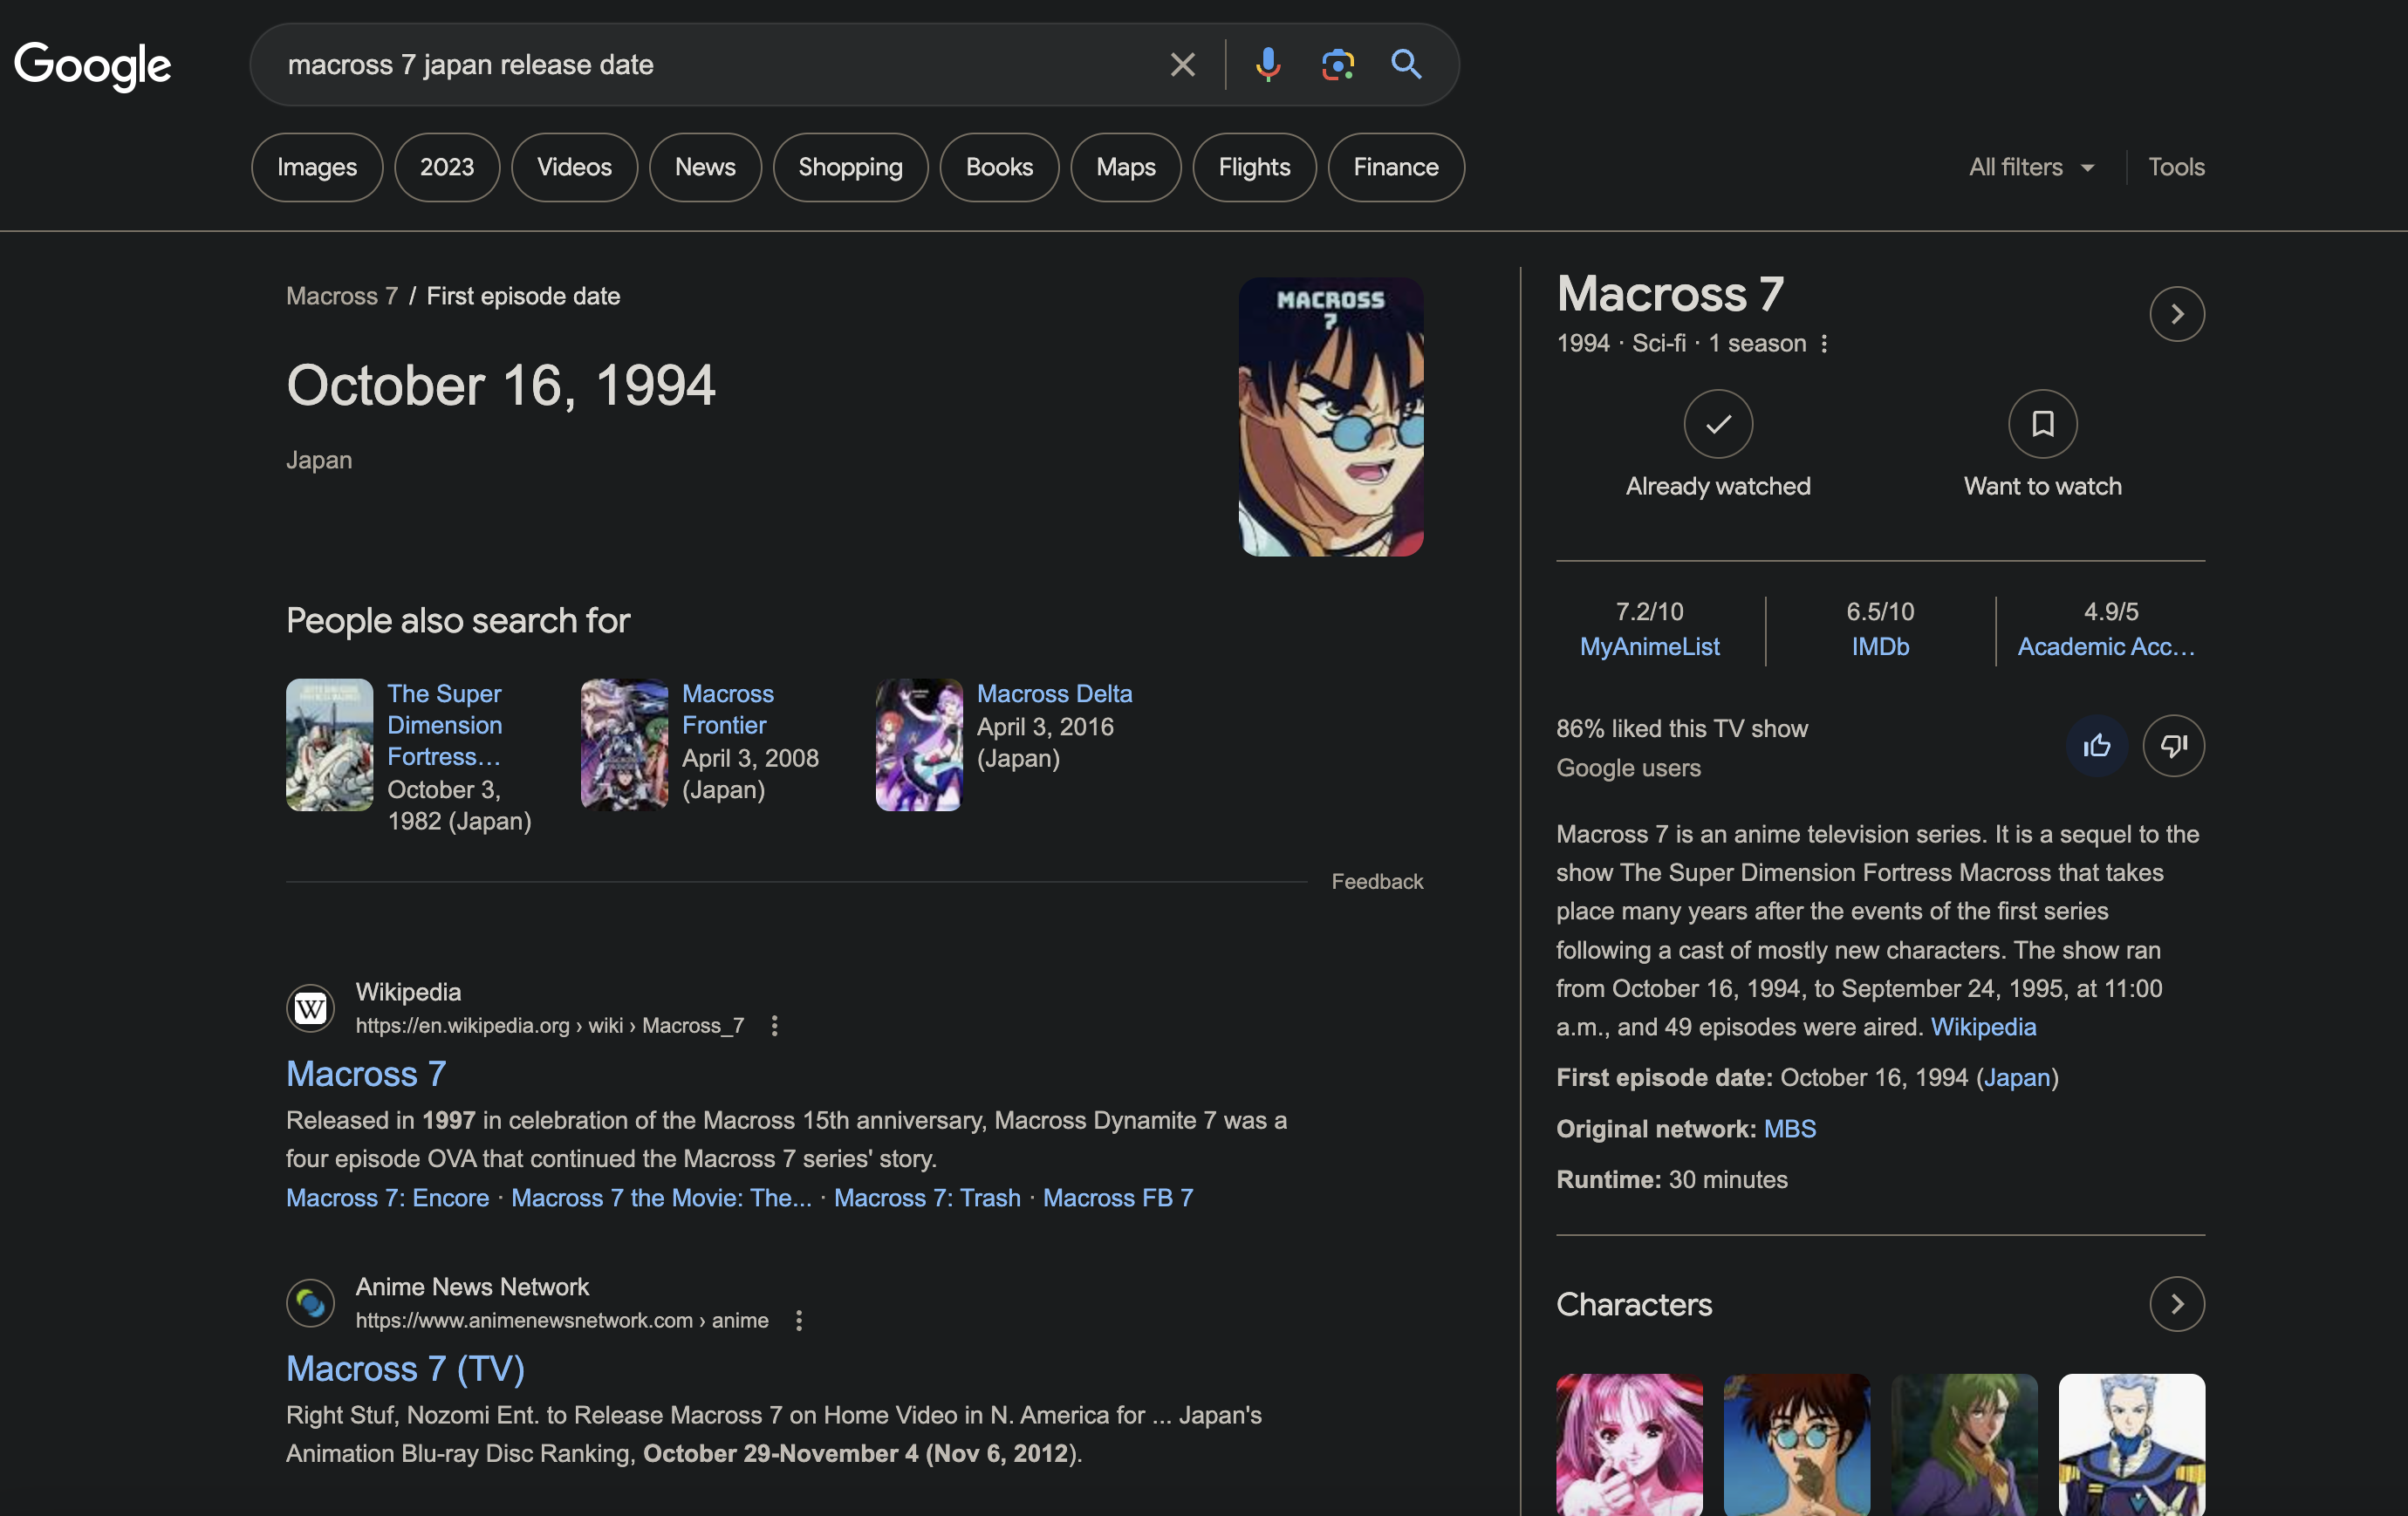Viewport: 2408px width, 1516px height.
Task: Click Macross 7 breadcrumb link
Action: (x=342, y=296)
